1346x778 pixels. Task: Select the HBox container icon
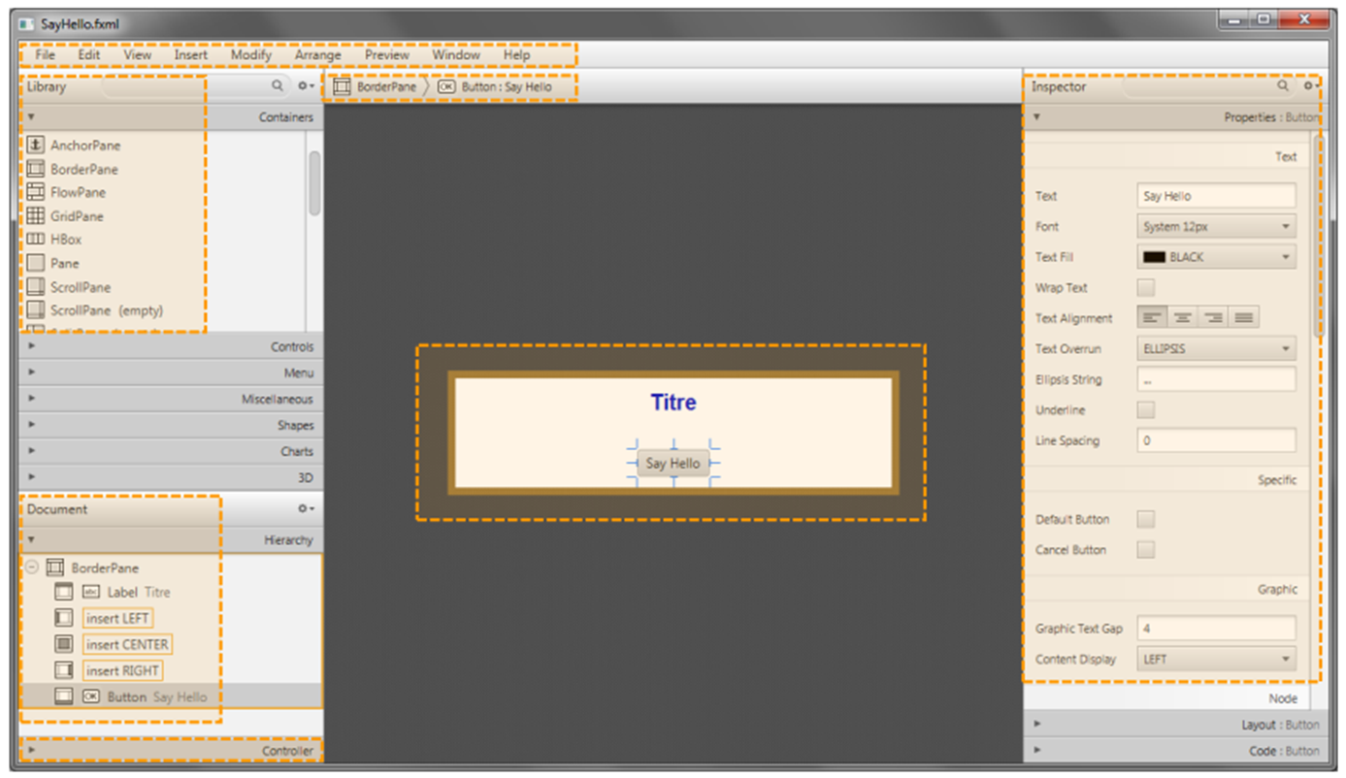36,239
